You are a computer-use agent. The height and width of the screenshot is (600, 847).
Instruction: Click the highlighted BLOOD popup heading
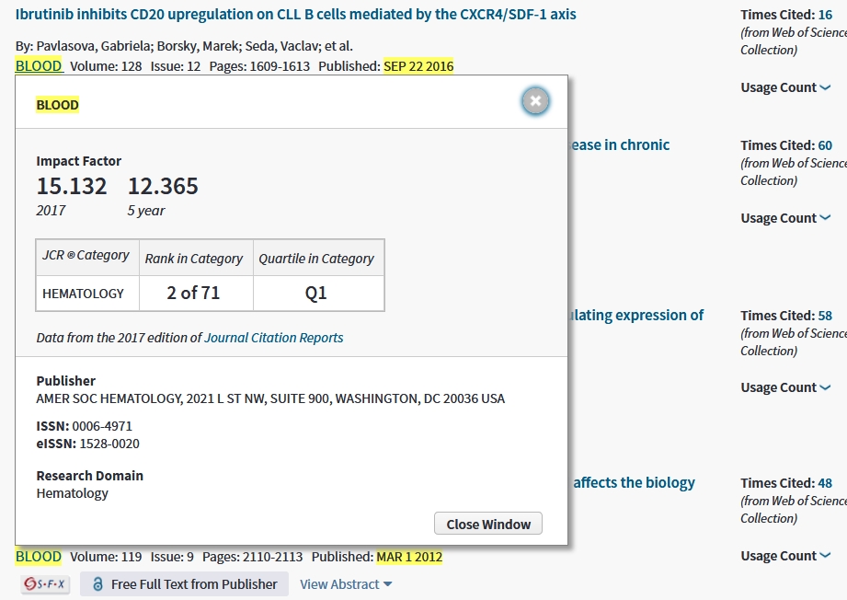(57, 105)
